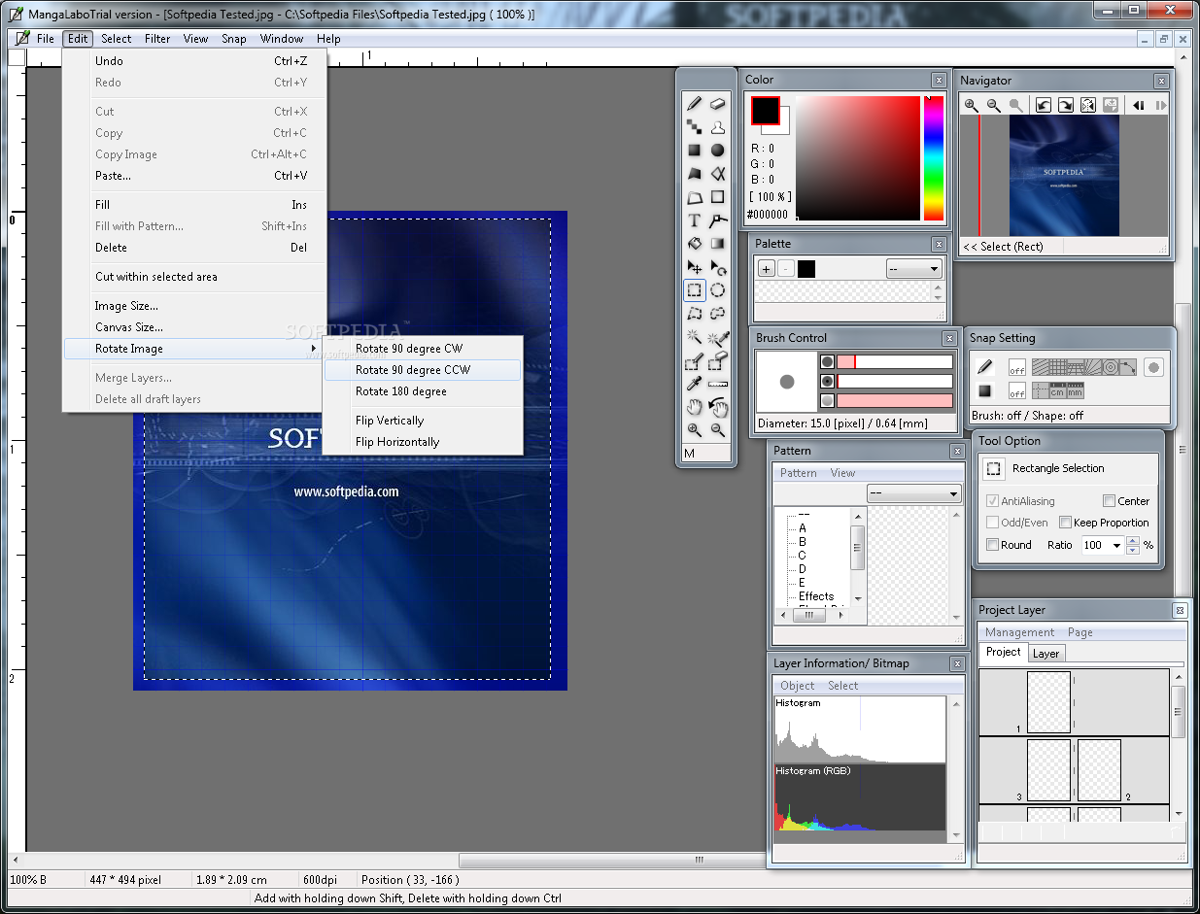Toggle shape snap off button

(x=1017, y=390)
